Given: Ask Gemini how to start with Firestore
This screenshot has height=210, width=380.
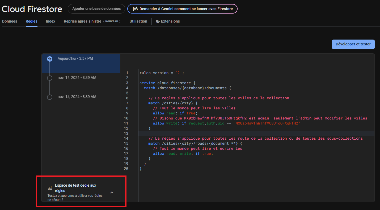Looking at the screenshot, I should [182, 9].
